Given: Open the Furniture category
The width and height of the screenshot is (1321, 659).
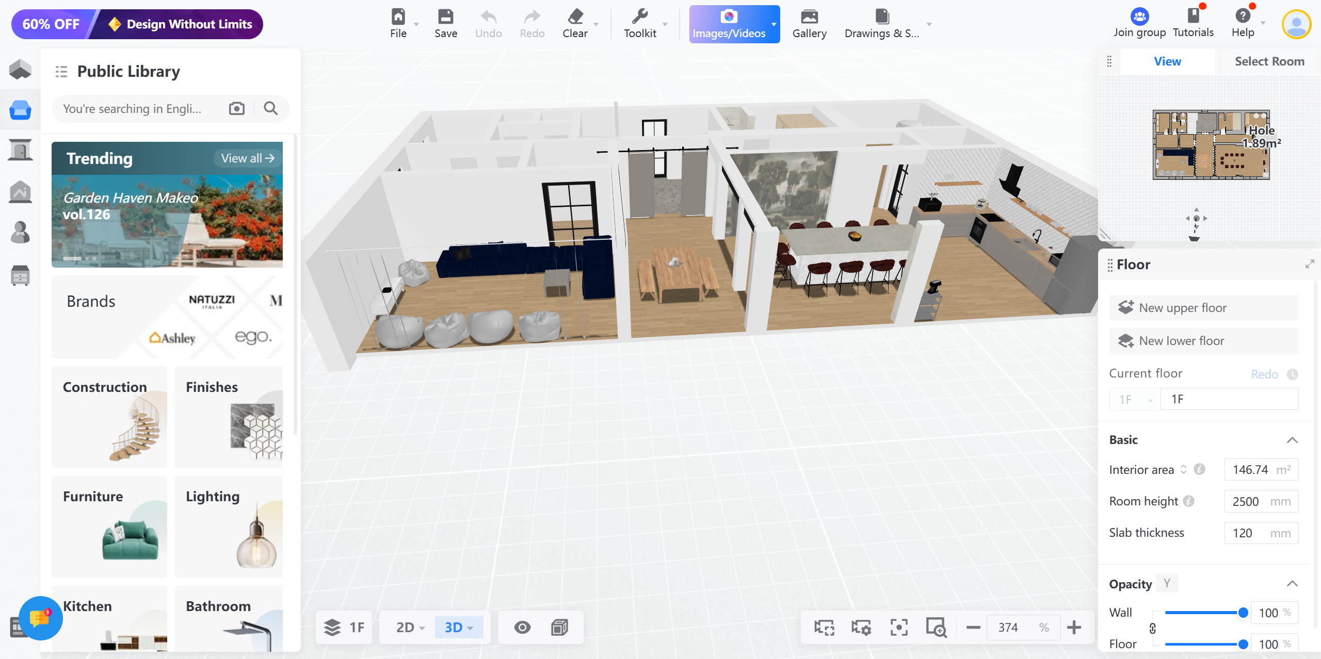Looking at the screenshot, I should pyautogui.click(x=109, y=526).
